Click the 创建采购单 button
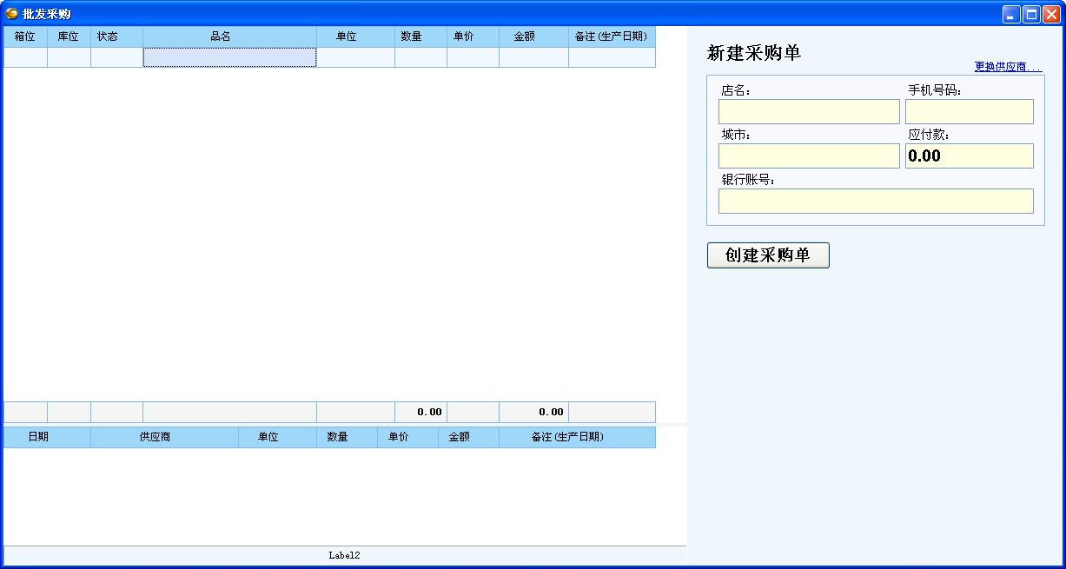This screenshot has height=569, width=1066. pos(768,255)
